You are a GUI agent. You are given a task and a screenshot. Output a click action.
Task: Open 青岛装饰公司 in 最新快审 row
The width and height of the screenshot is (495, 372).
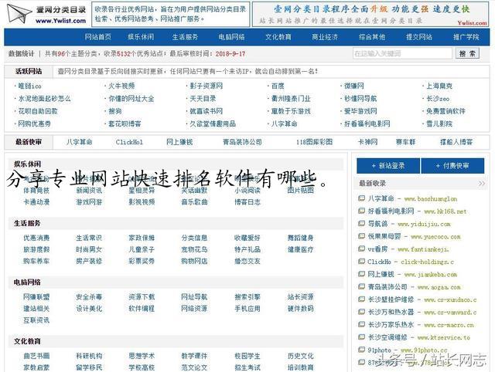point(242,142)
